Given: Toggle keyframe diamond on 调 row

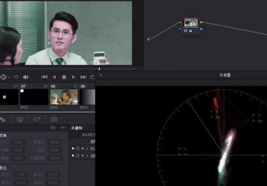Looking at the screenshot, I should point(83,156).
